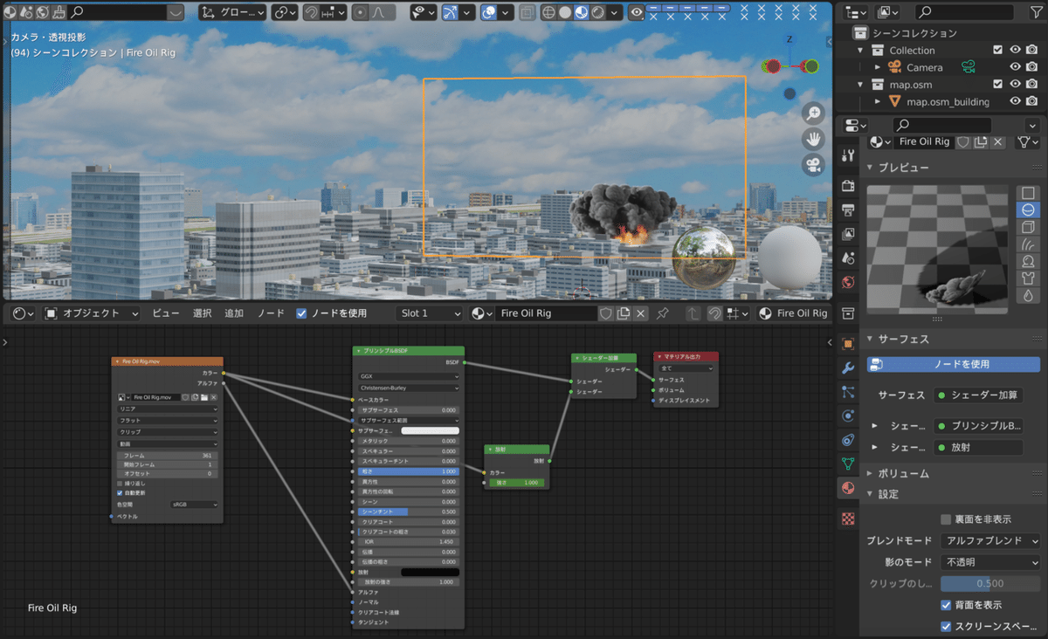The width and height of the screenshot is (1048, 639).
Task: Open the Texture properties tab
Action: click(847, 519)
